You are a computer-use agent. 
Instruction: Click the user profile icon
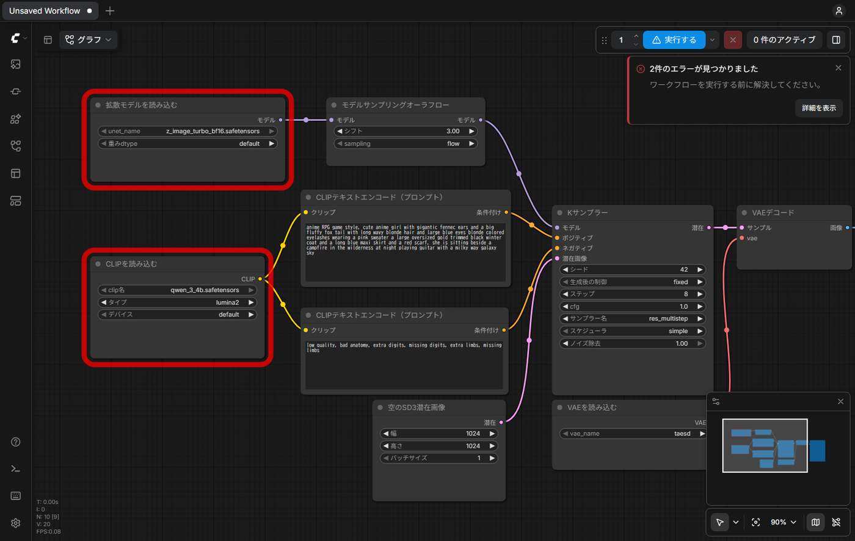[839, 10]
